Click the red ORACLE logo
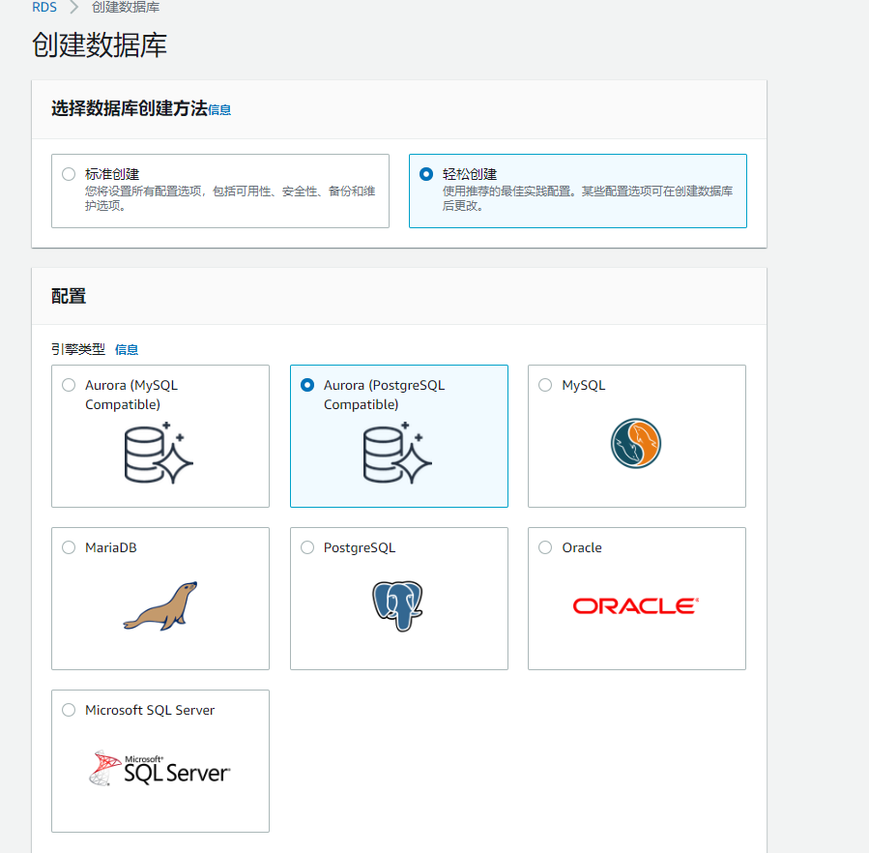Image resolution: width=869 pixels, height=853 pixels. click(x=636, y=605)
